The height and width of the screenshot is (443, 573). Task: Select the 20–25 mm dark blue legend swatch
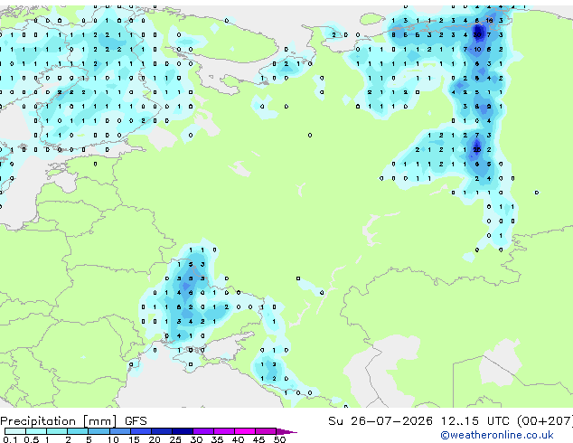162,431
